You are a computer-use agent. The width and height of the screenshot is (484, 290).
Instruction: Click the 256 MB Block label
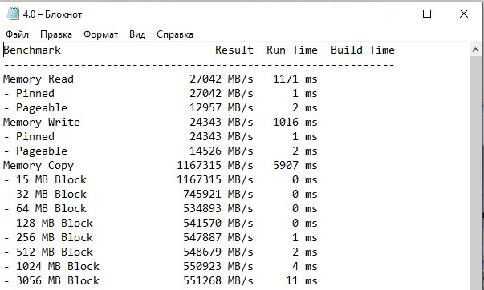point(55,238)
